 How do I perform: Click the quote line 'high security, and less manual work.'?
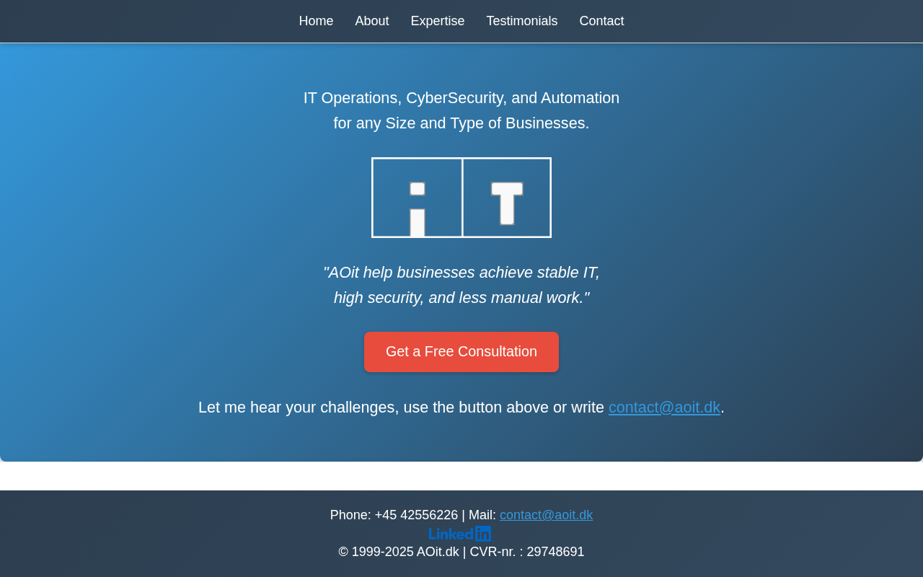click(x=461, y=298)
